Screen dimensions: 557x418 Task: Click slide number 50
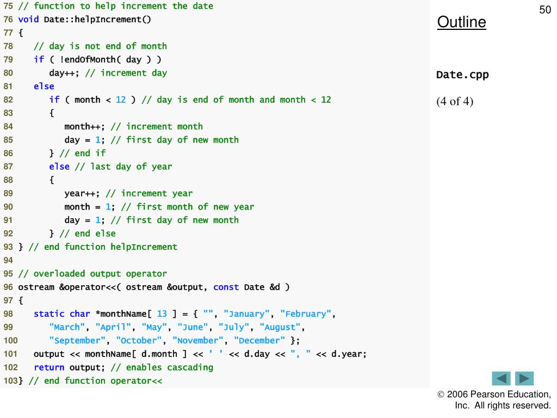click(545, 10)
